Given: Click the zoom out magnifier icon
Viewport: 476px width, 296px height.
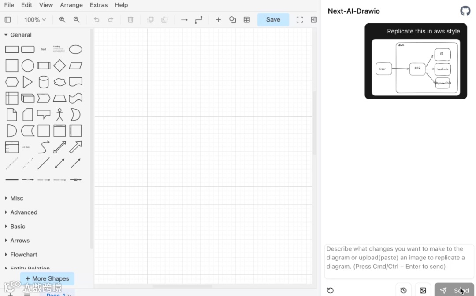Looking at the screenshot, I should (x=77, y=20).
